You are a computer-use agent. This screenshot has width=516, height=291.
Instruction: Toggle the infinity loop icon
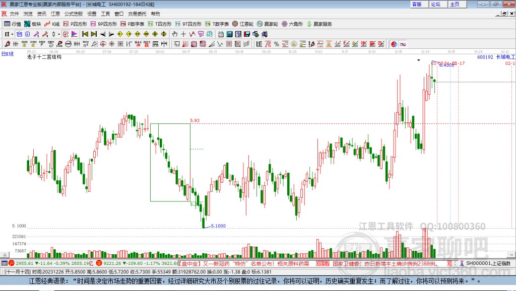403,44
